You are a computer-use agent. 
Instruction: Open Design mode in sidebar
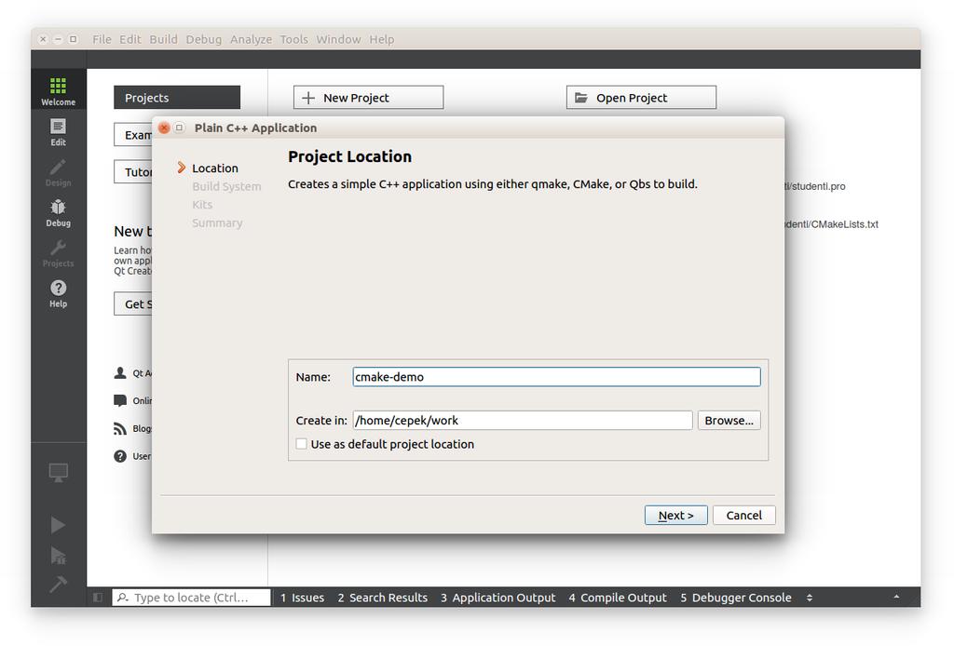pyautogui.click(x=59, y=172)
